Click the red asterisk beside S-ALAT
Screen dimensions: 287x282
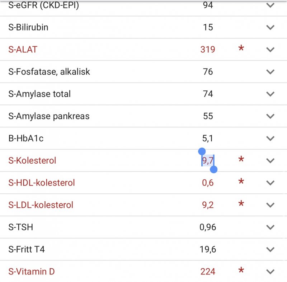click(241, 48)
